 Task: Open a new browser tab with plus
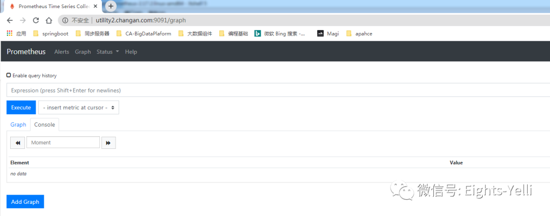pos(111,6)
